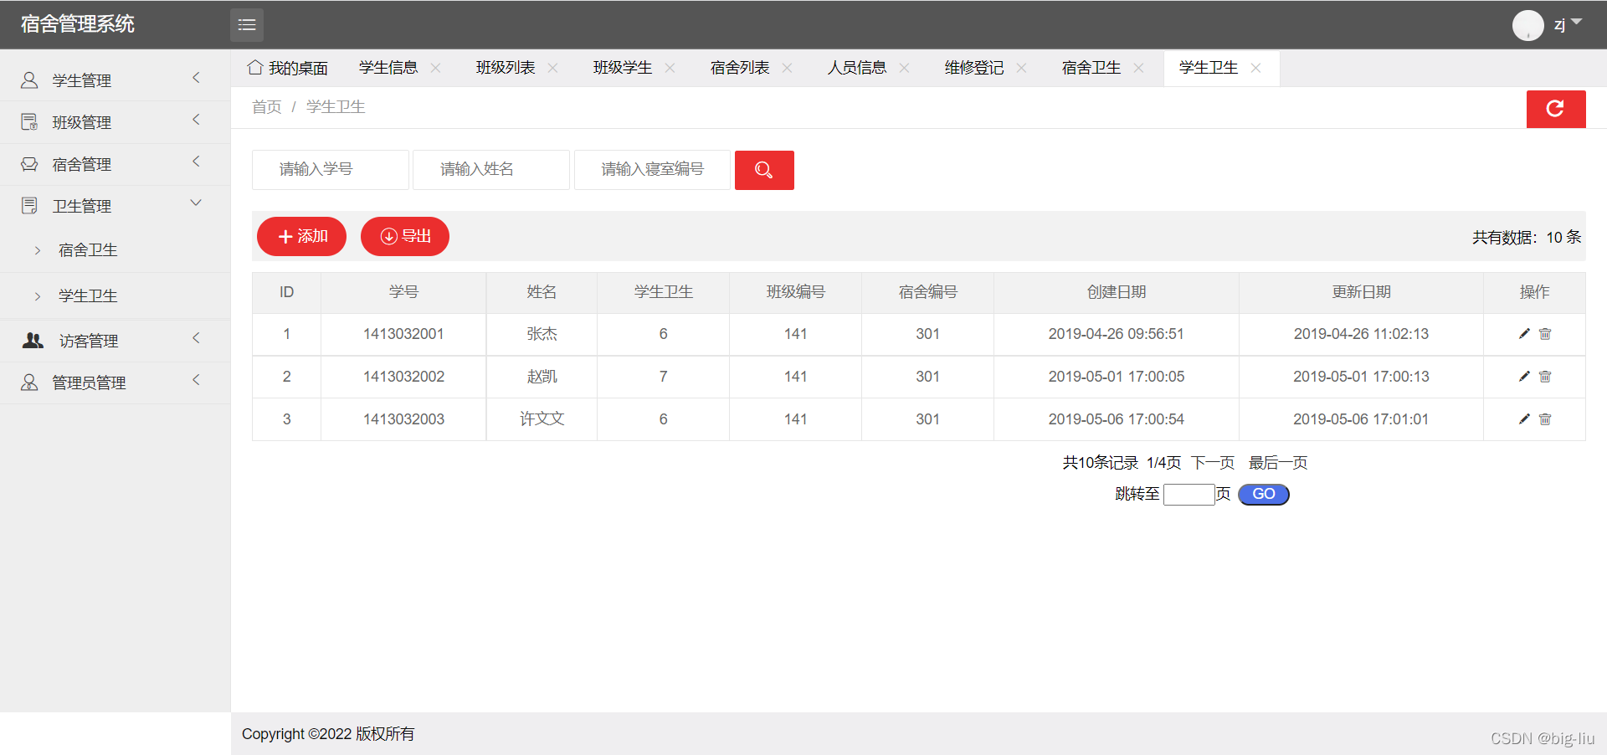This screenshot has height=755, width=1607.
Task: Close the 班级列表 tab
Action: 553,68
